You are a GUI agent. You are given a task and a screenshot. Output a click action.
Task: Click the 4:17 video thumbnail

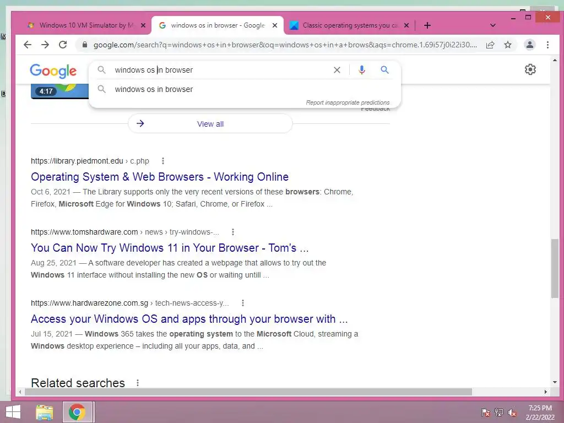[59, 91]
